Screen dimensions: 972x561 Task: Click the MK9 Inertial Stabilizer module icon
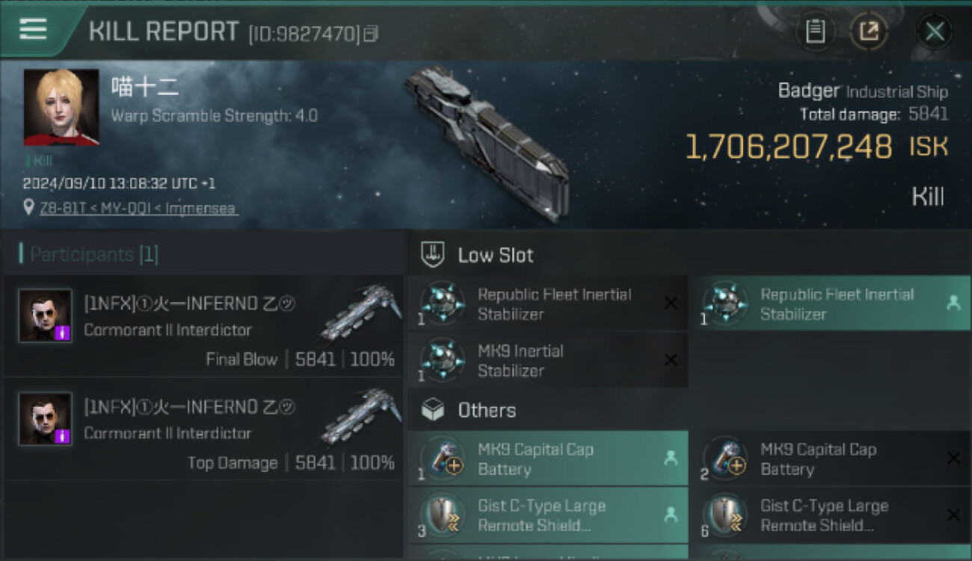[x=443, y=360]
